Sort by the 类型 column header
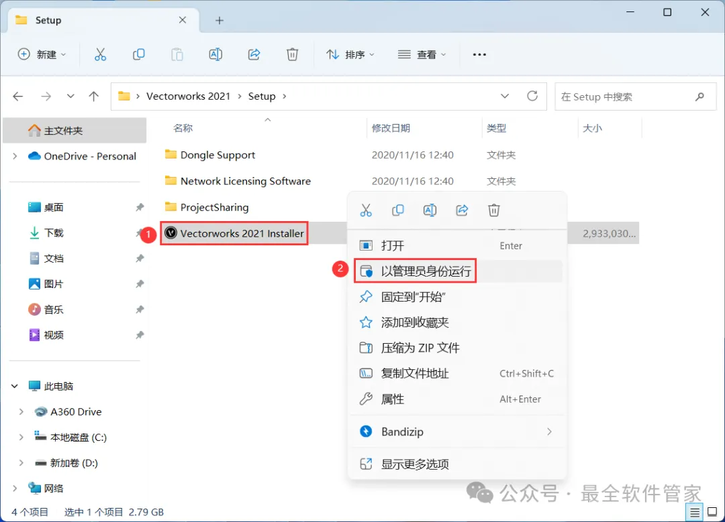Image resolution: width=725 pixels, height=522 pixels. point(496,128)
